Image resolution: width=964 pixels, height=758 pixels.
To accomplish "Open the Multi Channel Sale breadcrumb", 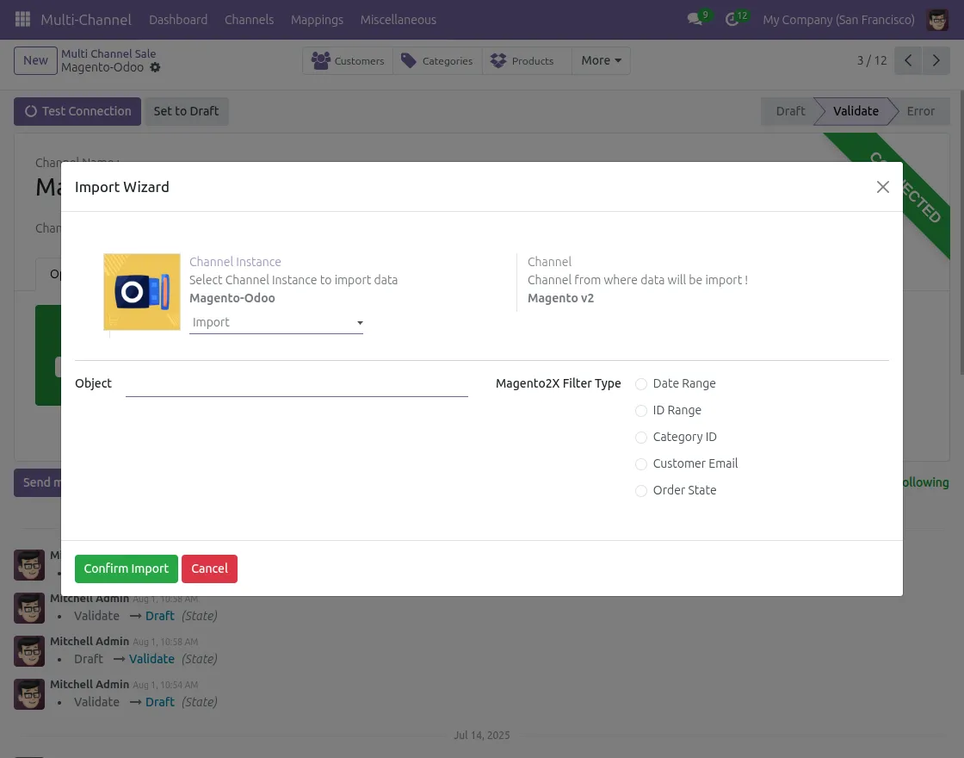I will (x=108, y=53).
